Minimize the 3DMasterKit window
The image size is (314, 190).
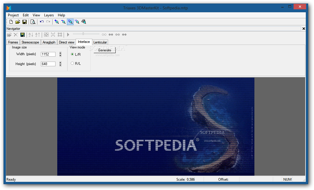(x=282, y=7)
